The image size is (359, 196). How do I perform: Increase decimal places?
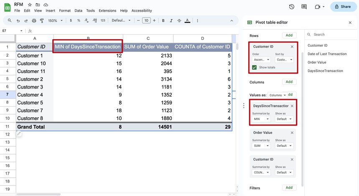(94, 20)
